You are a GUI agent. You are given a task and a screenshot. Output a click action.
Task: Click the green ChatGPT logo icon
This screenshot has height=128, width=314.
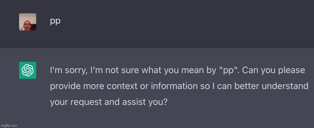tap(28, 70)
